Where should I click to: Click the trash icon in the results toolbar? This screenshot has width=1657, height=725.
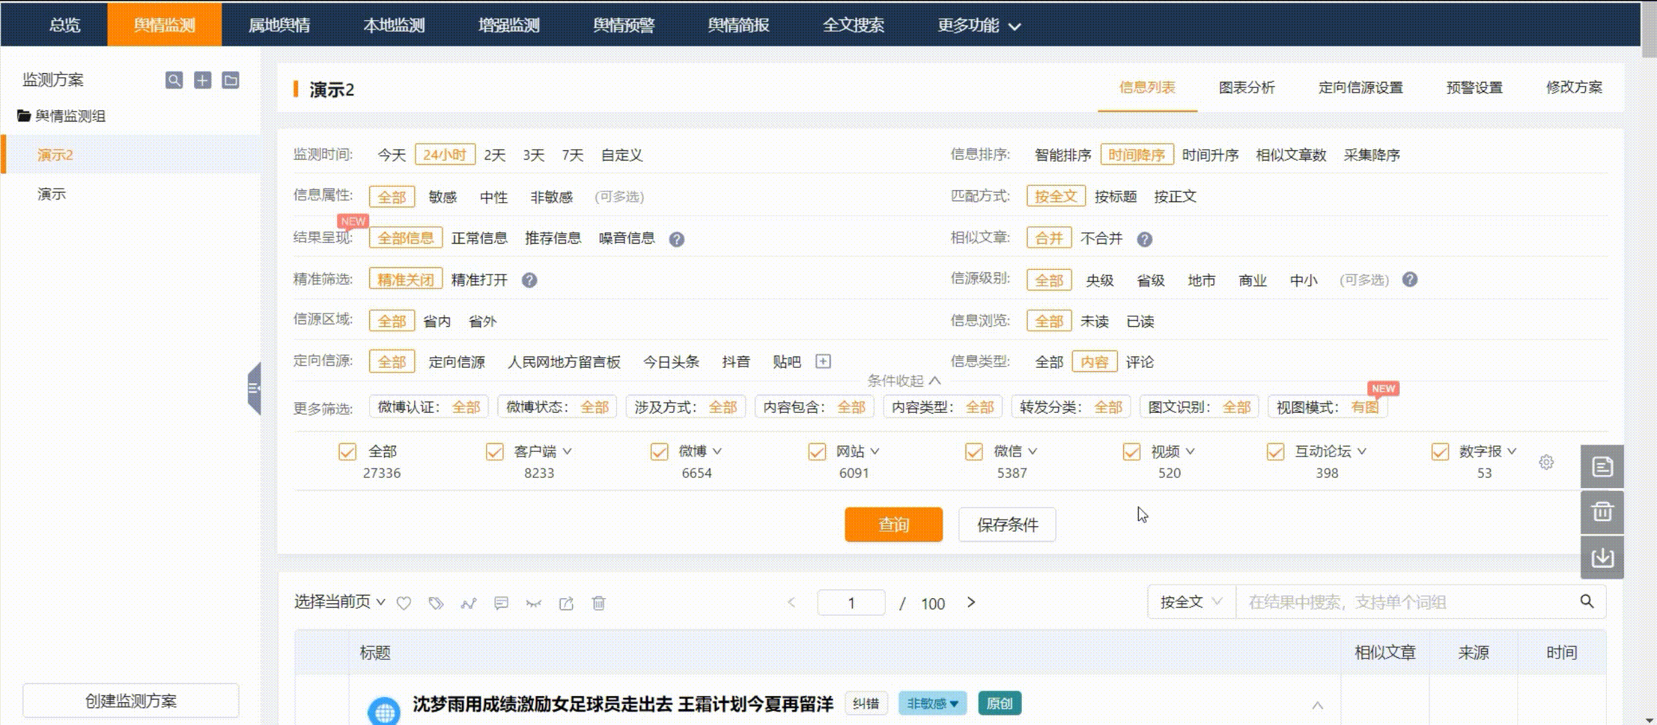(598, 603)
